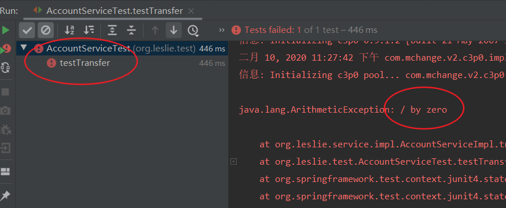Expand the folded stack trace plus box
Image resolution: width=506 pixels, height=208 pixels.
234,161
